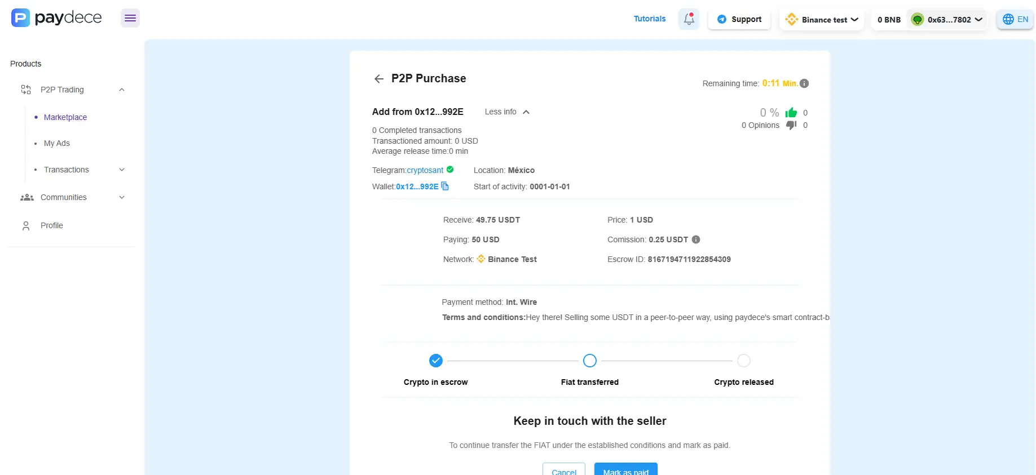Viewport: 1036px width, 475px height.
Task: Copy the wallet address with copy icon
Action: pyautogui.click(x=445, y=187)
